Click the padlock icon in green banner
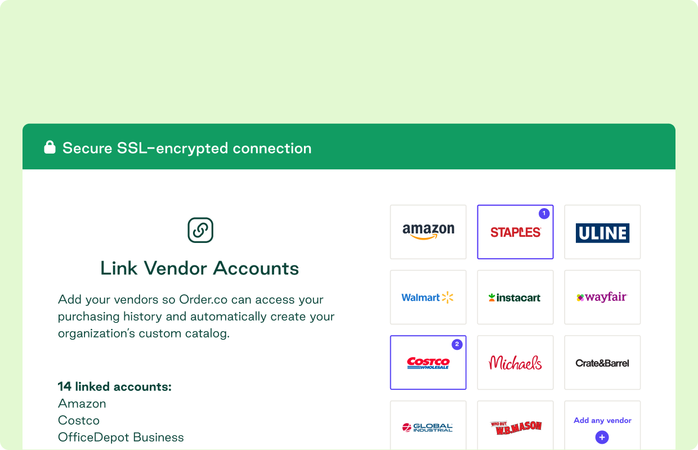 (x=50, y=147)
